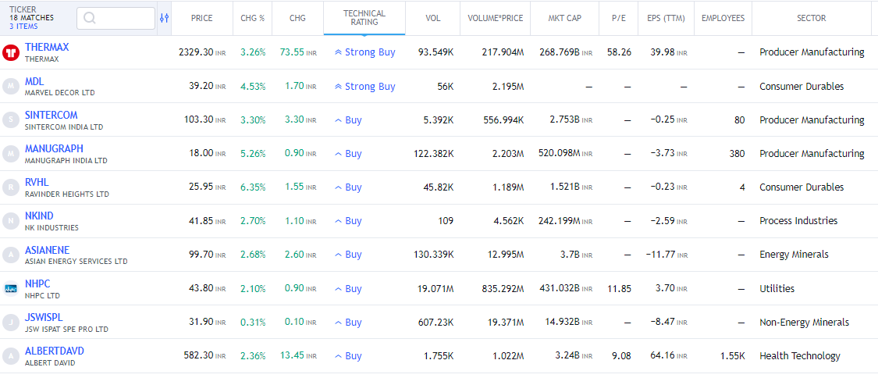Sort by the EPS (TTM) column header
This screenshot has height=378, width=878.
666,18
